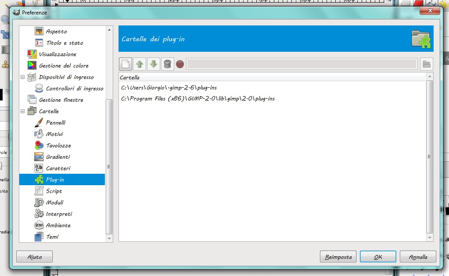Click the Ambiente ENV icon
Viewport: 449px width, 276px height.
coord(39,226)
